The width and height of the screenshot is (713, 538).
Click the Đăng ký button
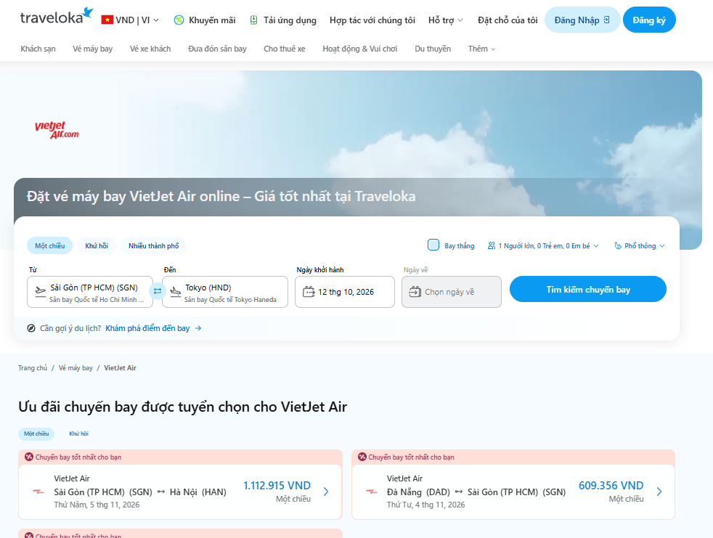pyautogui.click(x=649, y=20)
